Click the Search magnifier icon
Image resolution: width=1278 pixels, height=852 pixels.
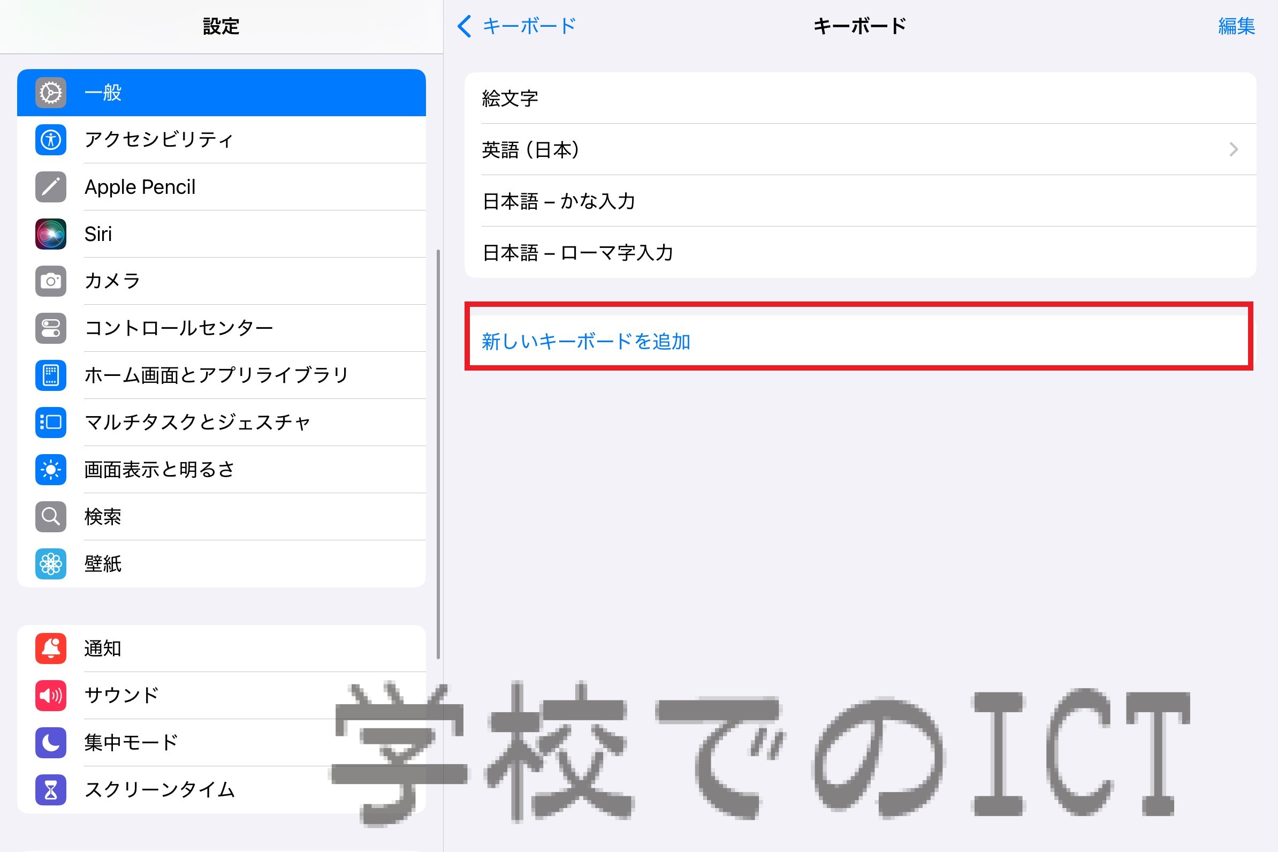point(51,517)
